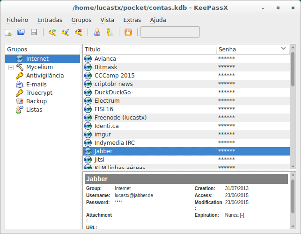Screen dimensions: 301x234
Task: Select the CCCamp 2015 entry
Action: (x=186, y=76)
